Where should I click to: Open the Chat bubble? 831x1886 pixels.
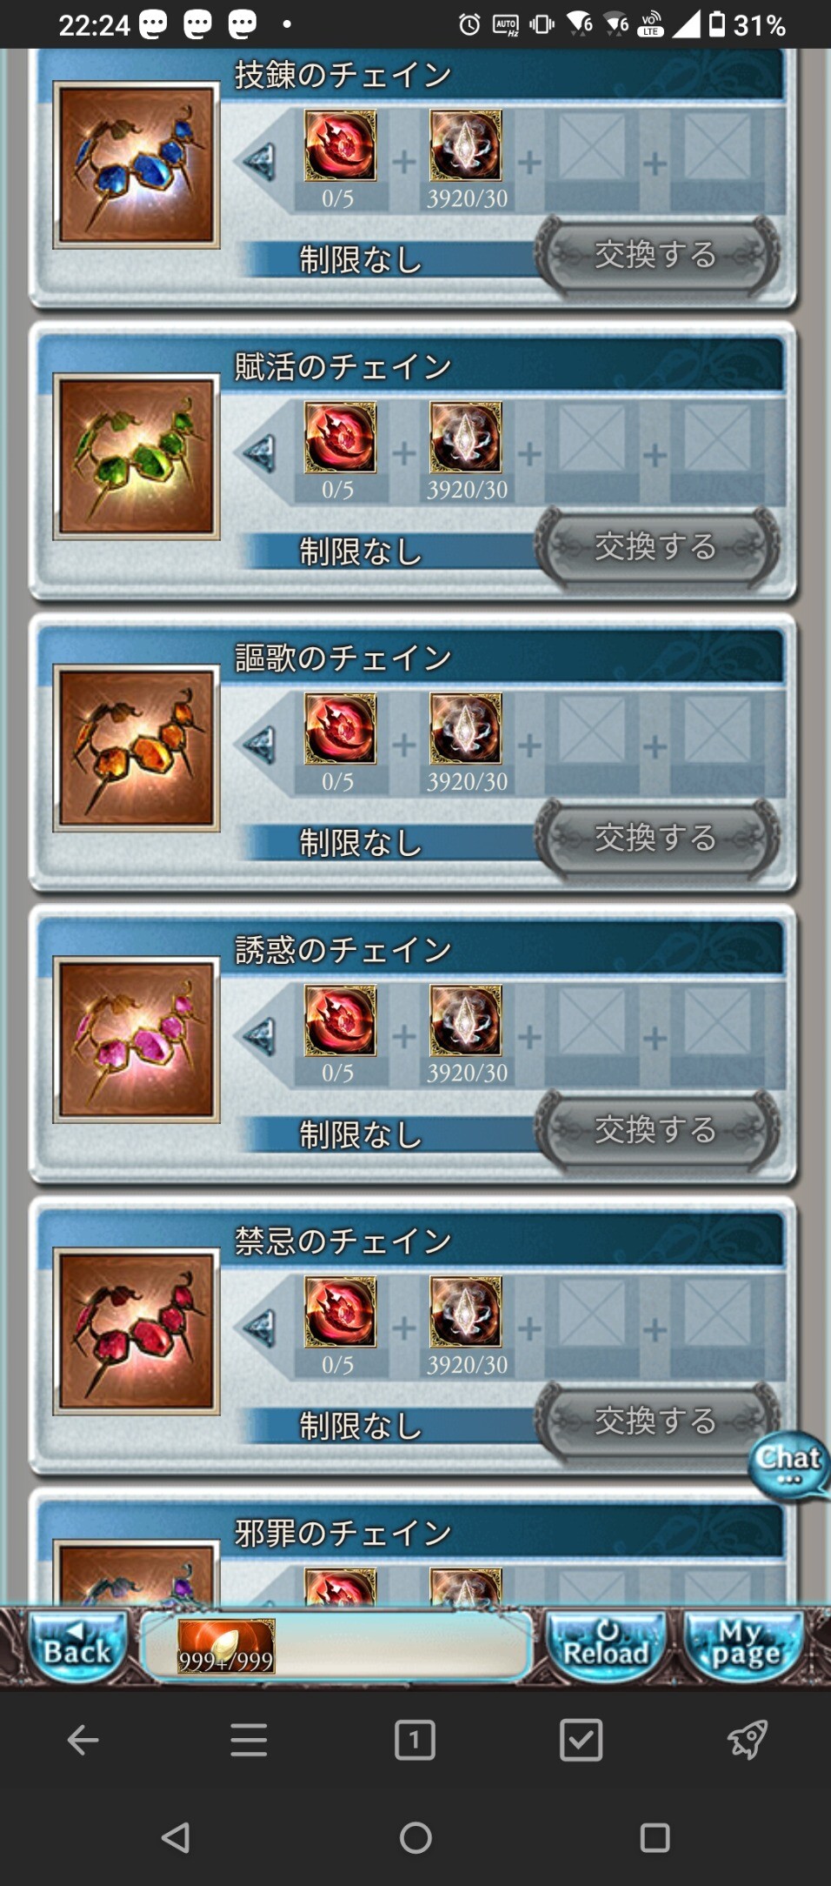click(788, 1466)
